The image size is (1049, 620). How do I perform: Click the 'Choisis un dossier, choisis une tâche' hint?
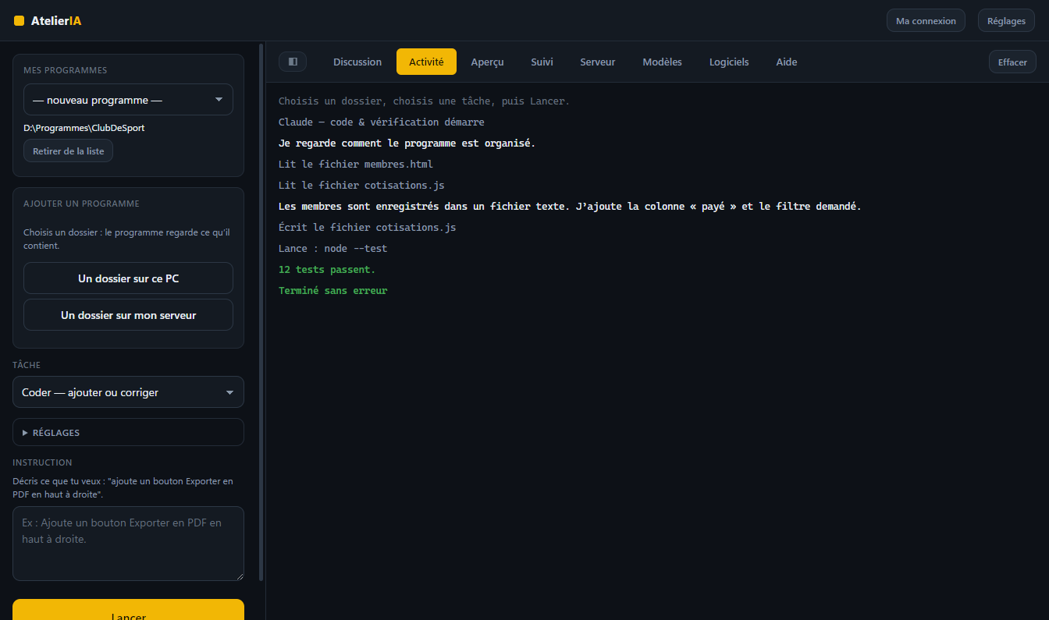424,101
